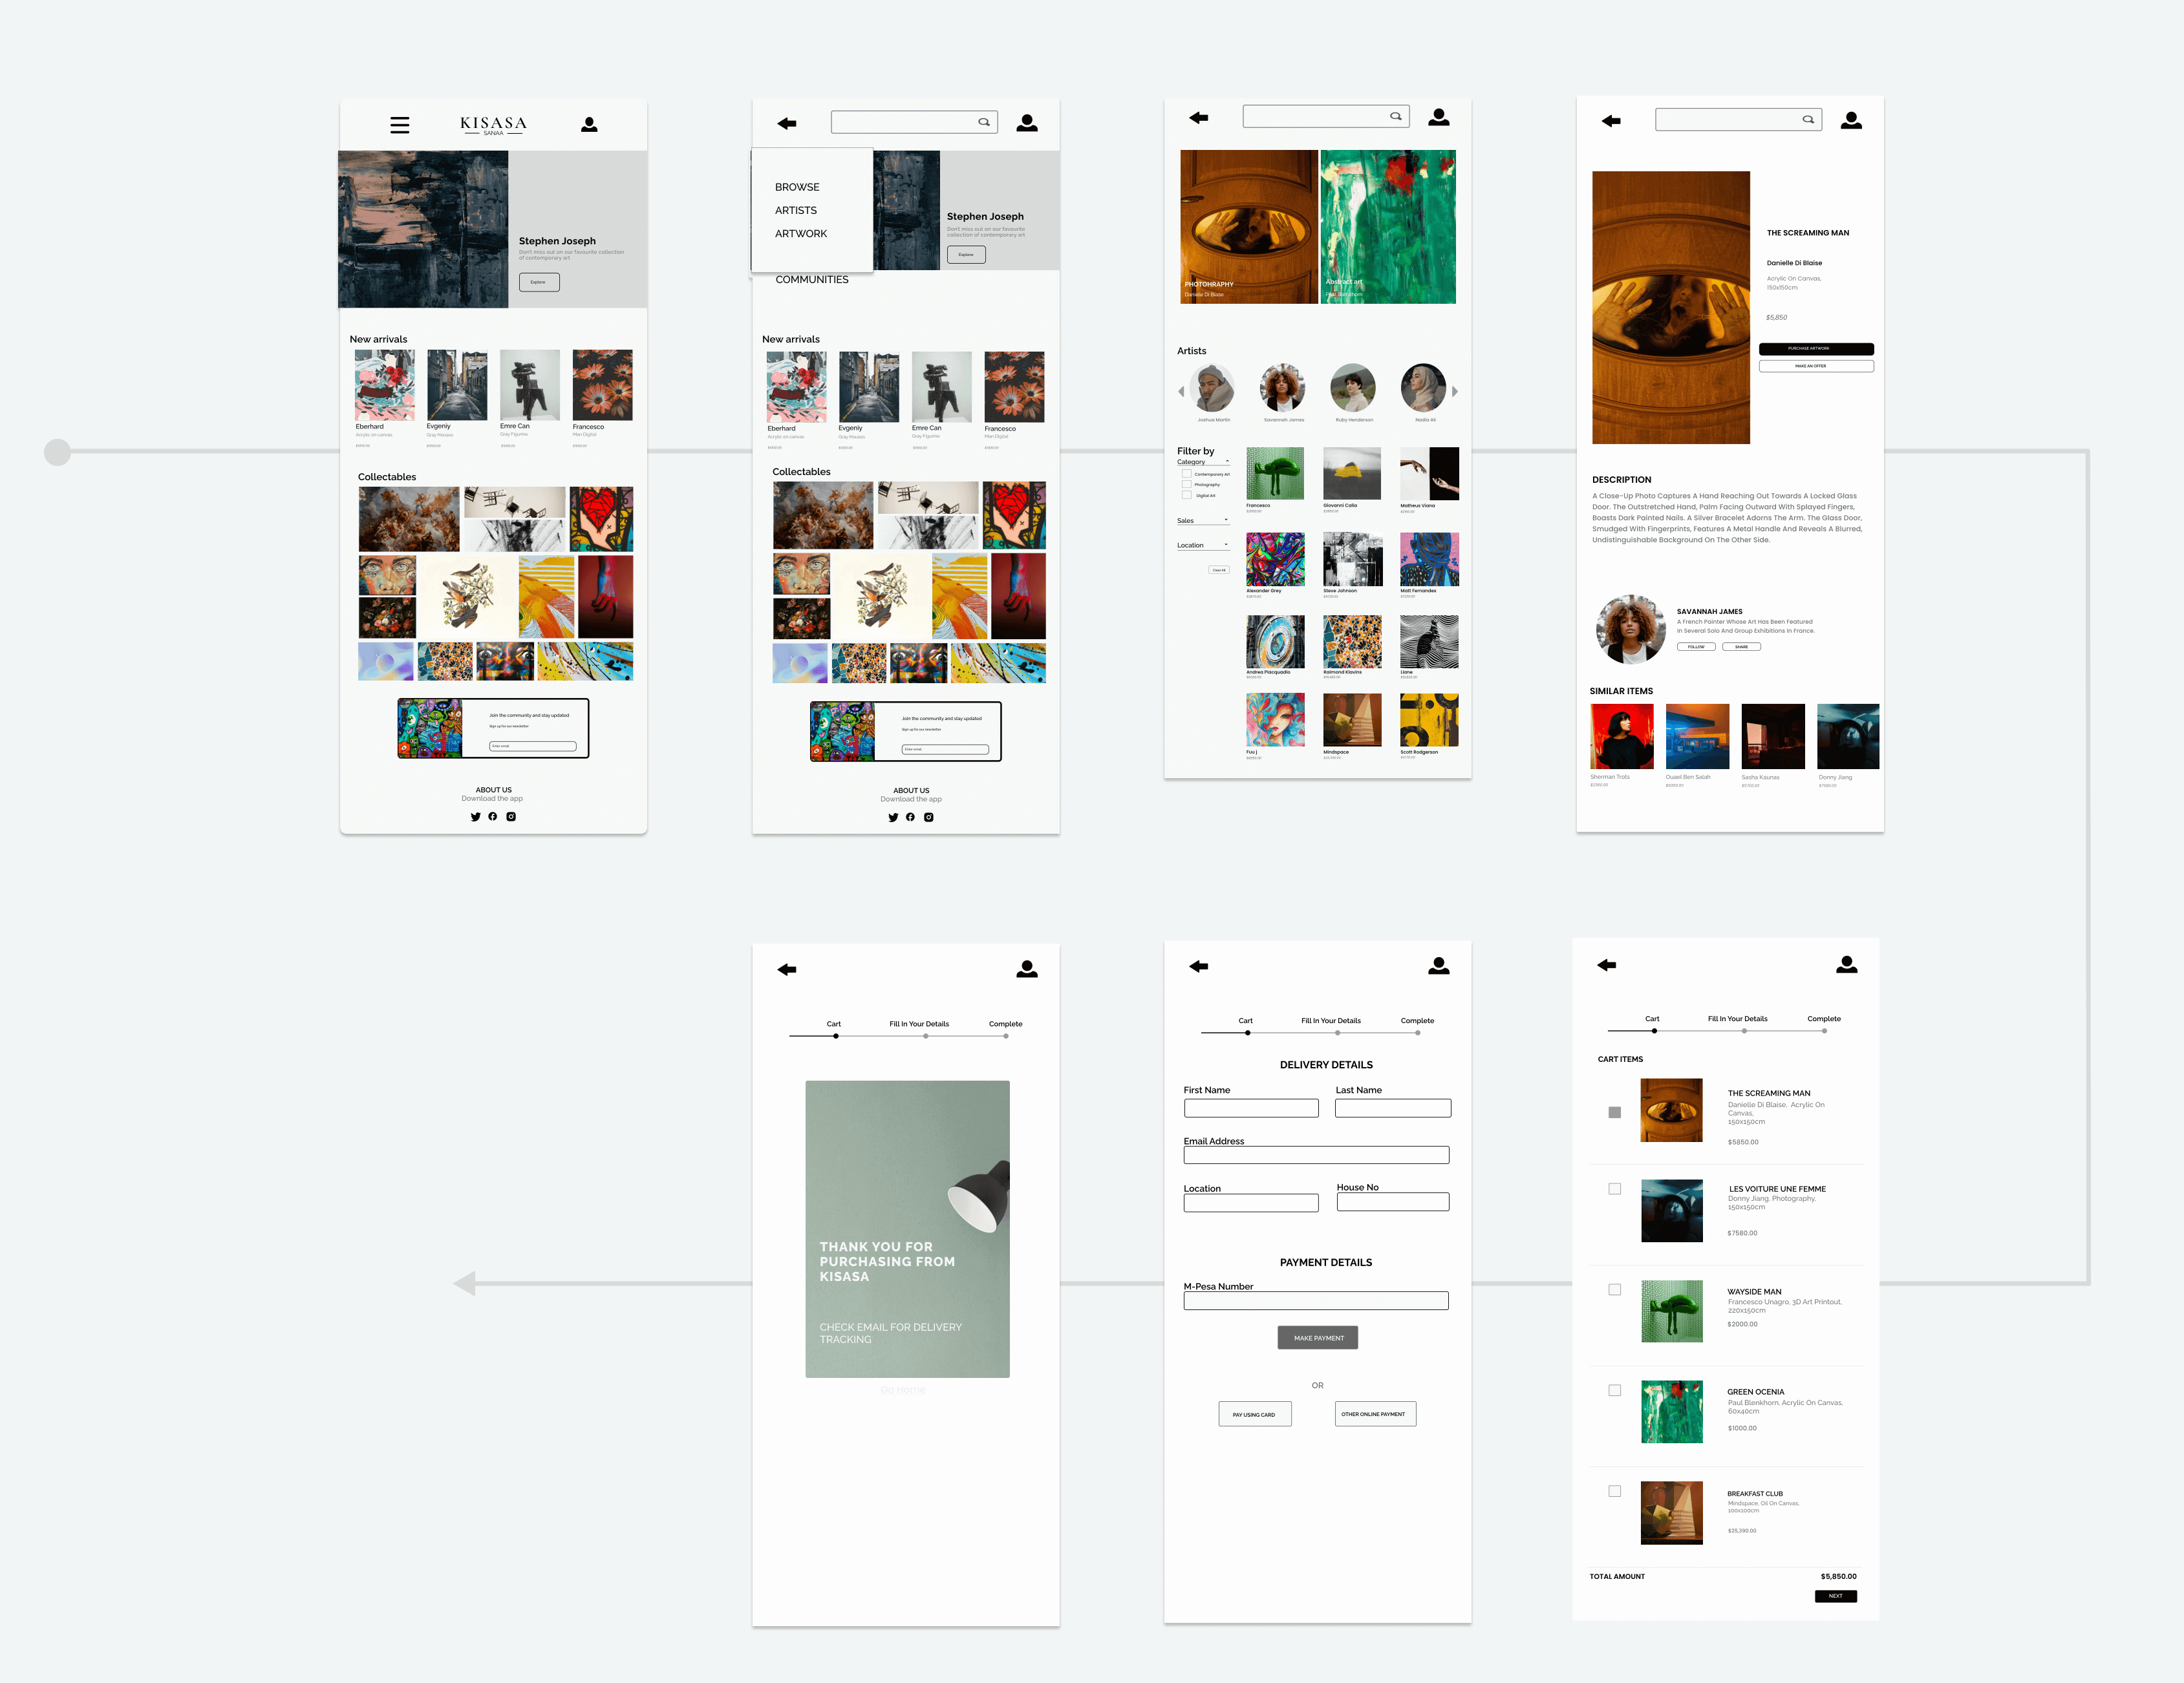Check the Contemporary Art filter box

[1187, 474]
